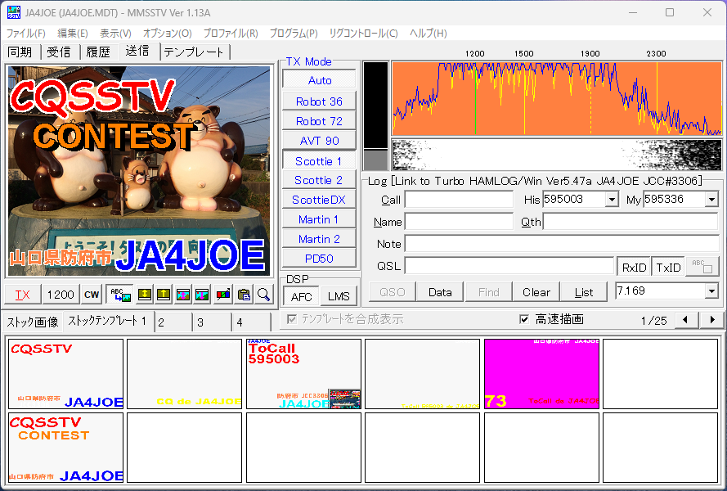Click the CQSSTV CONTEST transmit image preview
Viewport: 727px width, 491px height.
[140, 170]
